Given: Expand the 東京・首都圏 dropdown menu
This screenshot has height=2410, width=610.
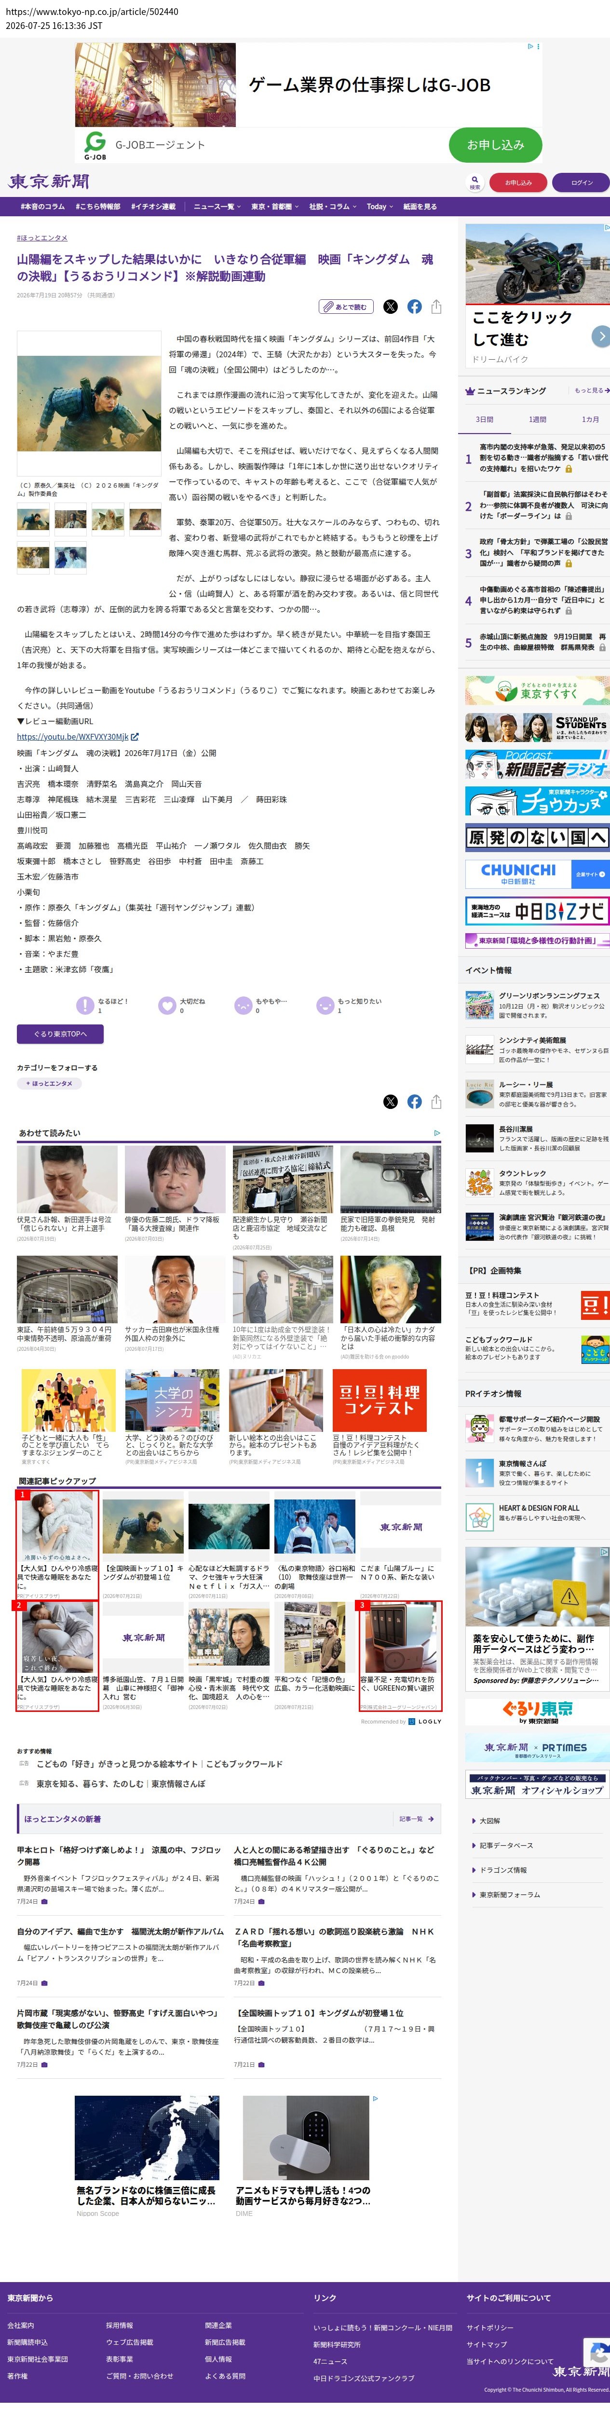Looking at the screenshot, I should pos(275,207).
